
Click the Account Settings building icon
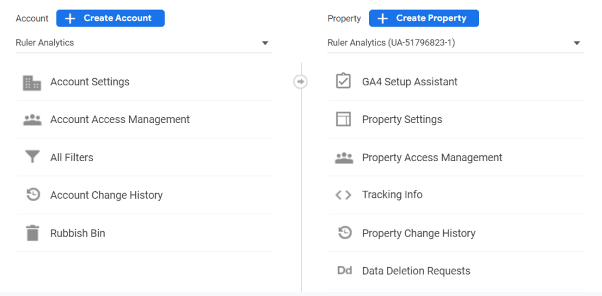point(32,82)
